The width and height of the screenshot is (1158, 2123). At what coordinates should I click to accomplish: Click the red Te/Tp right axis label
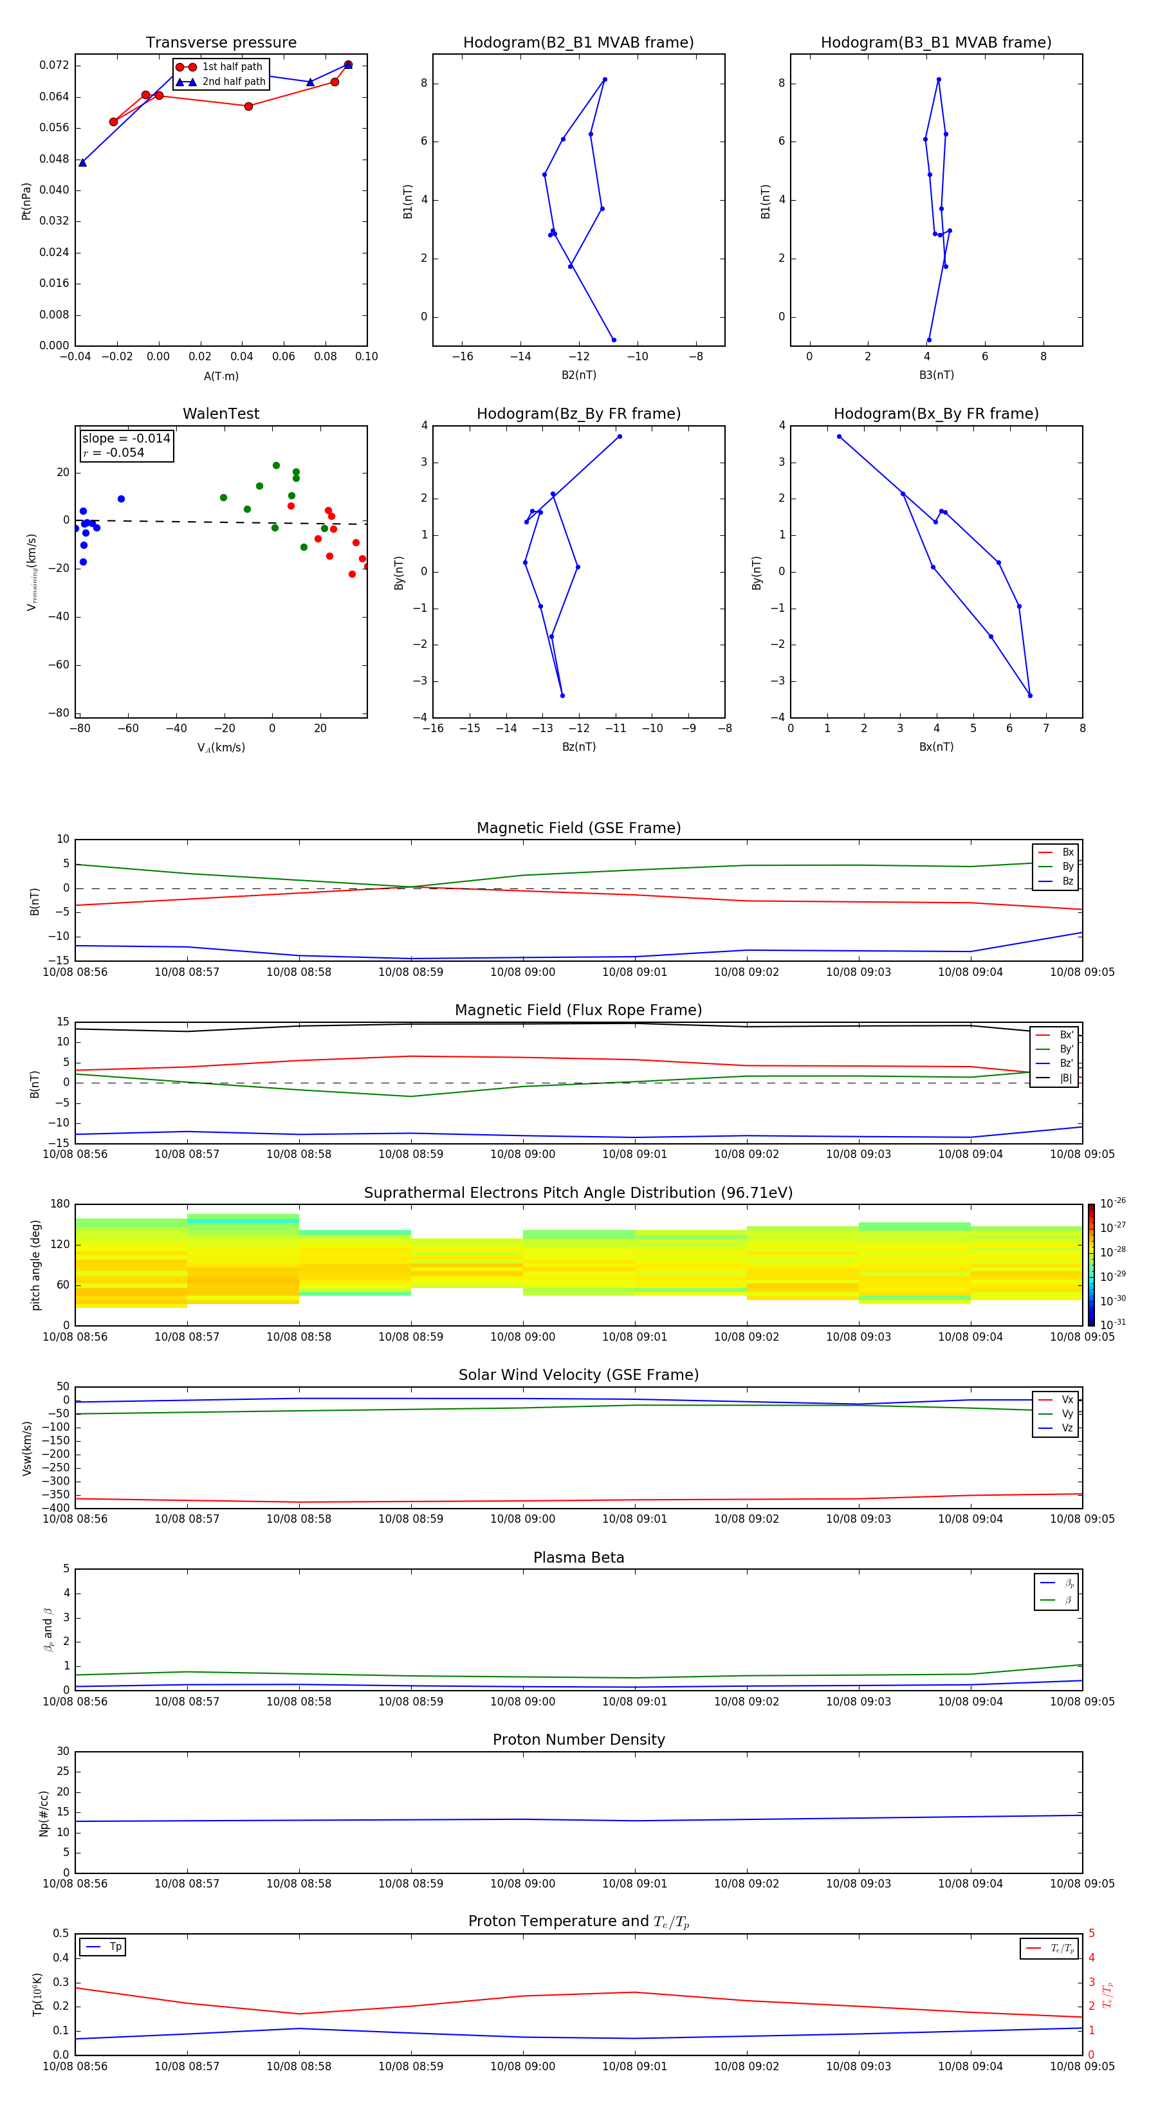1108,1994
